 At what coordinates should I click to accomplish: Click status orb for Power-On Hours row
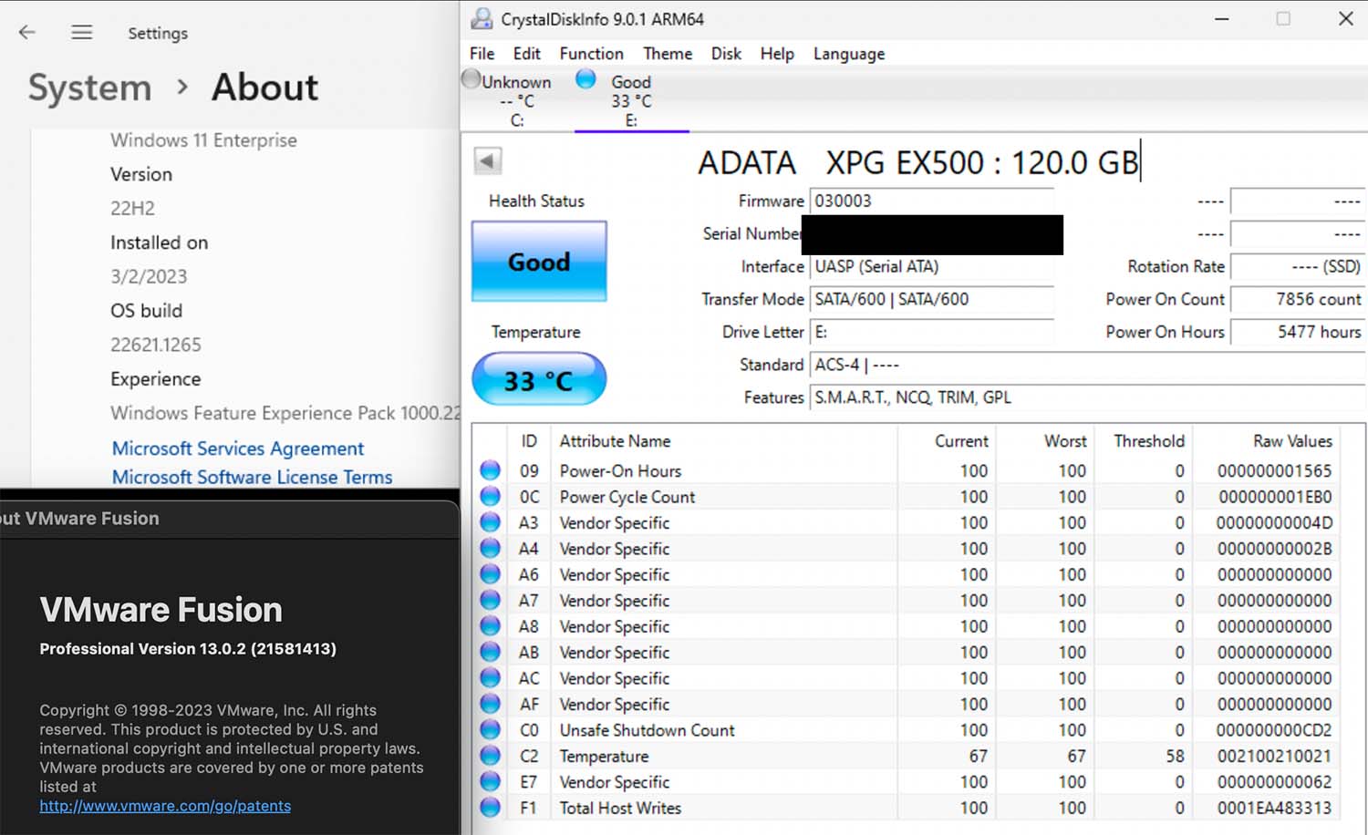pos(491,470)
